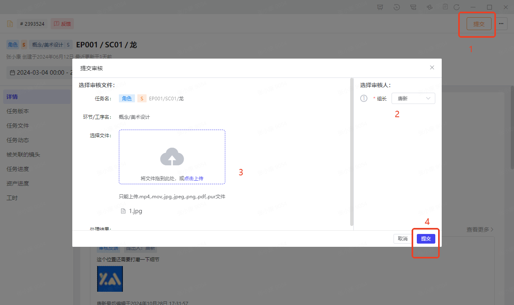Image resolution: width=514 pixels, height=305 pixels.
Task: Open the 任务文件 sidebar tab
Action: click(18, 126)
